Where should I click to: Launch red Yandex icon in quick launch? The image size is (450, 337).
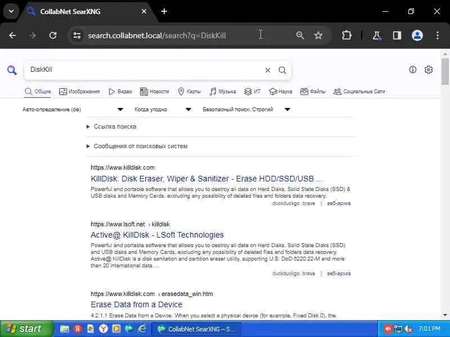pos(78,329)
